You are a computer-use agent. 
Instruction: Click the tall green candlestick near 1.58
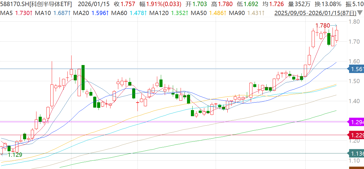[83, 78]
